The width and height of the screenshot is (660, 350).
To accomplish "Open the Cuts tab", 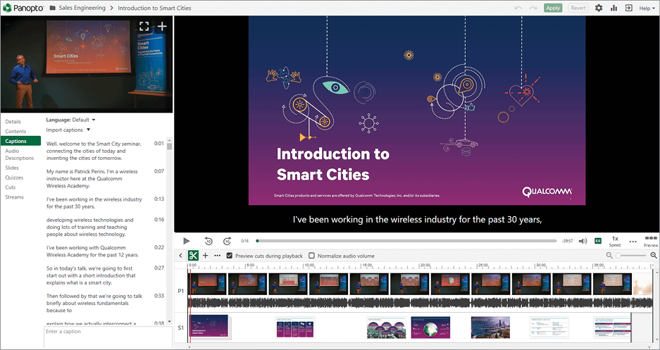I will 10,187.
